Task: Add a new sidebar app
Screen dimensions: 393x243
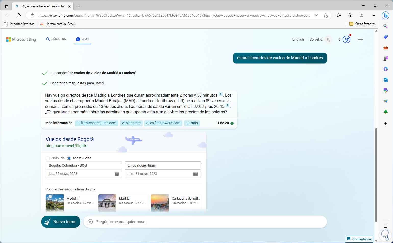Action: pos(385,124)
